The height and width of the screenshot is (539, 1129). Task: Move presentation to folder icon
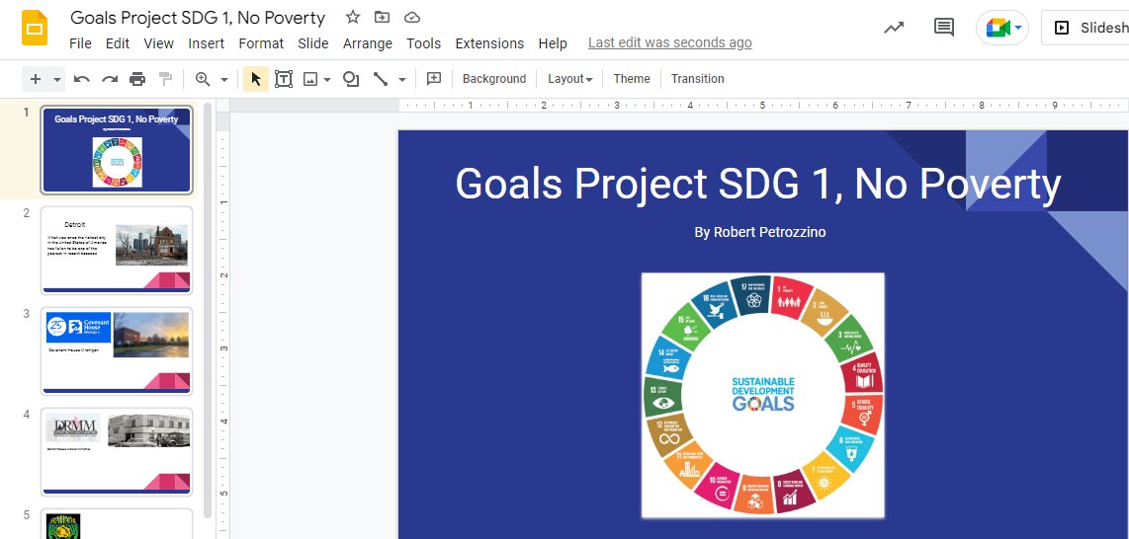point(383,17)
